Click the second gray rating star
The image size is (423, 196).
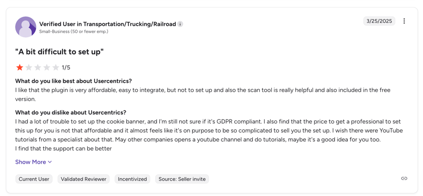tap(28, 67)
